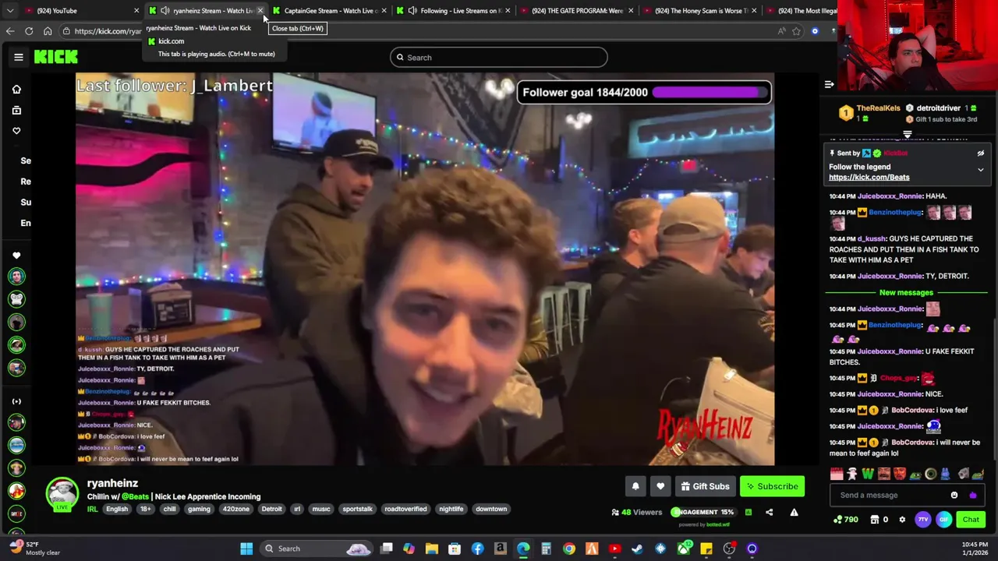Screen dimensions: 998x561
Task: Expand the gift leaderboard arrow
Action: (908, 135)
